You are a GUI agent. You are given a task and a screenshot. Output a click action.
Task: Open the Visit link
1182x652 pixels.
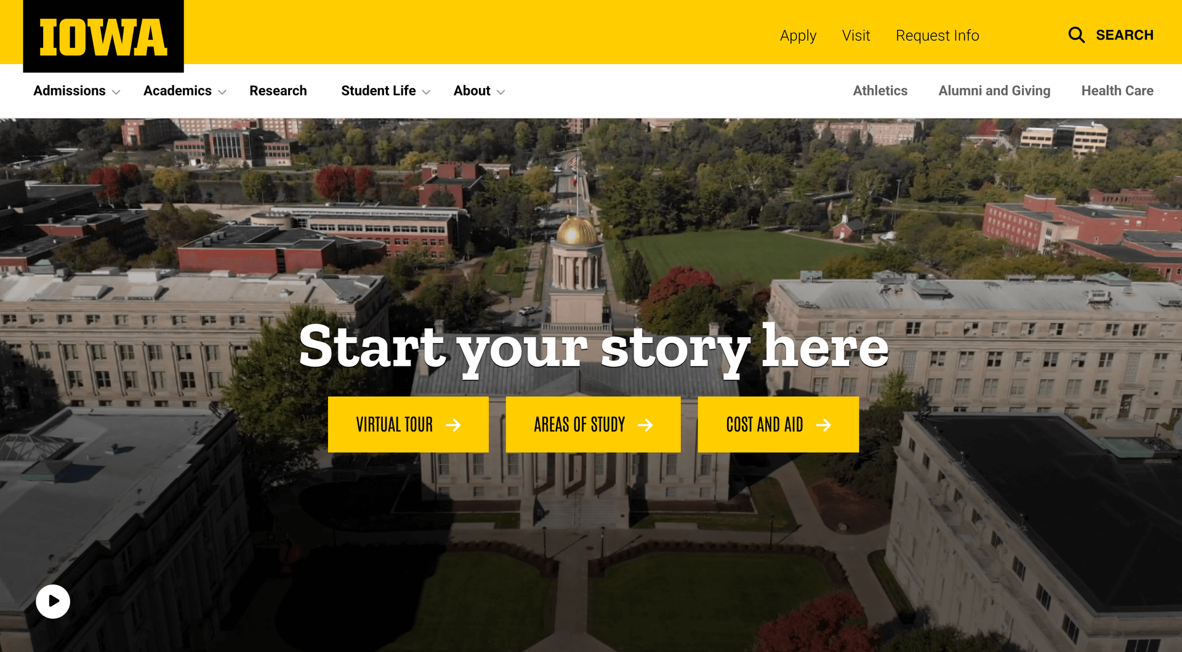tap(856, 36)
